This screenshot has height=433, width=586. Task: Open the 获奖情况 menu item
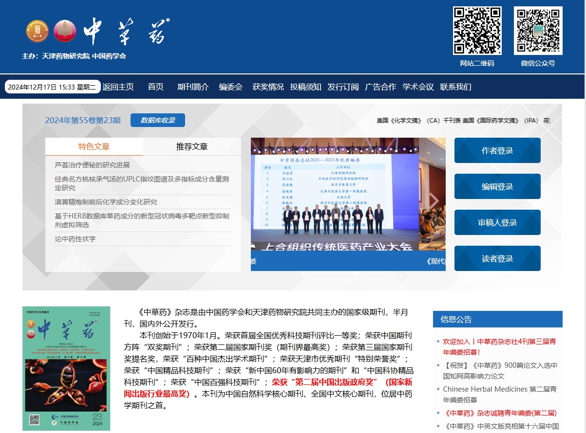click(268, 87)
